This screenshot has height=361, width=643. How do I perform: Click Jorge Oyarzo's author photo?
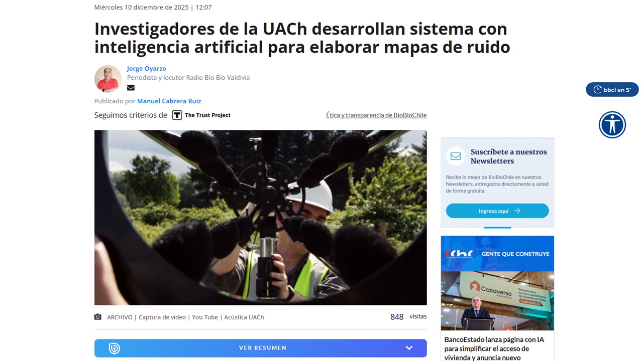(108, 79)
